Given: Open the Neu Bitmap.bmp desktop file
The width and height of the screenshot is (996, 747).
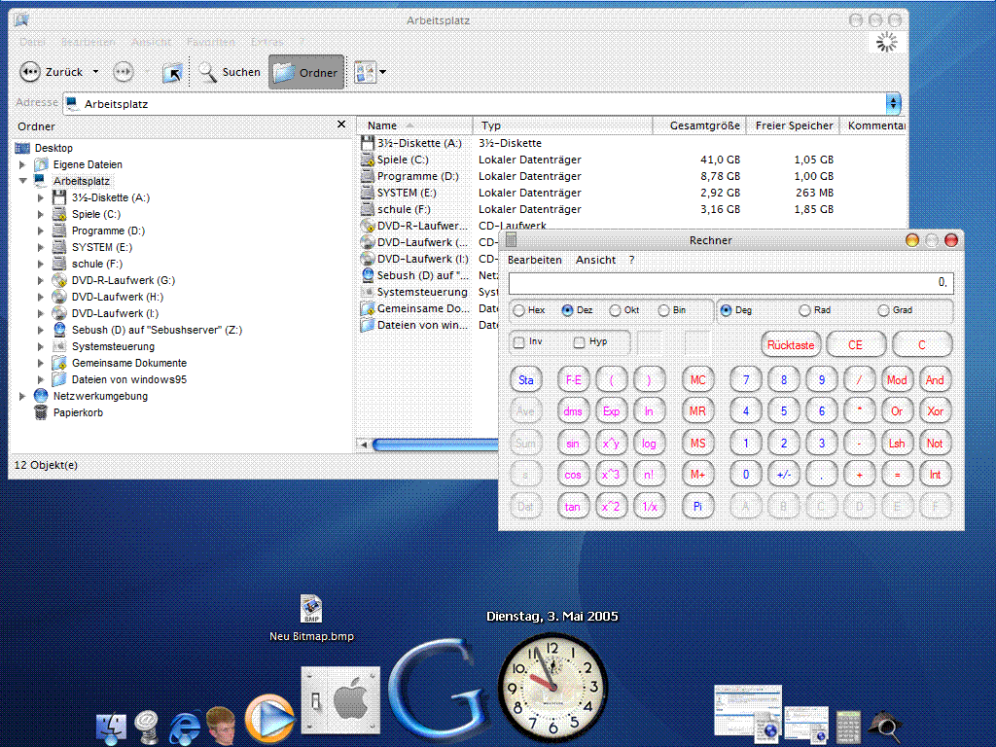Looking at the screenshot, I should pyautogui.click(x=311, y=609).
